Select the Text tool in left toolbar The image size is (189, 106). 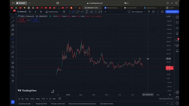pos(13,43)
